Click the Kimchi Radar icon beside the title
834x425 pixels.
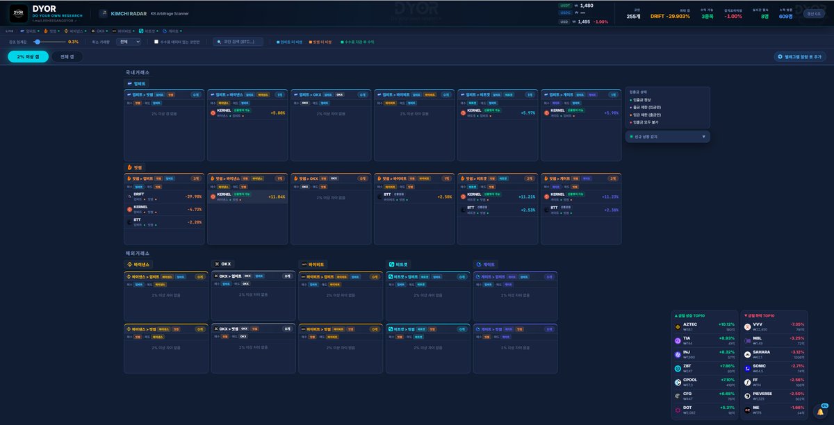tap(104, 14)
